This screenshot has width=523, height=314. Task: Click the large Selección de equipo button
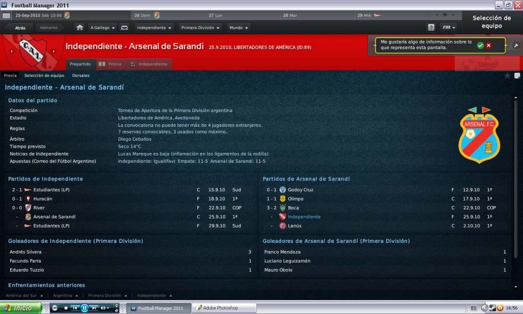492,22
